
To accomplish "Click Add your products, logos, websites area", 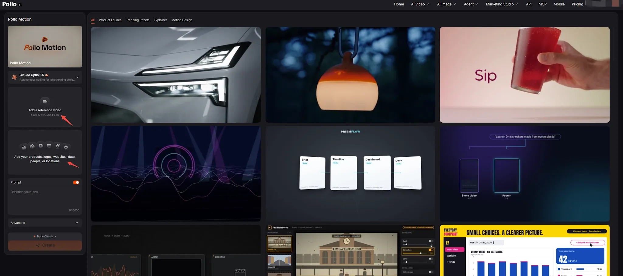I will pyautogui.click(x=45, y=152).
